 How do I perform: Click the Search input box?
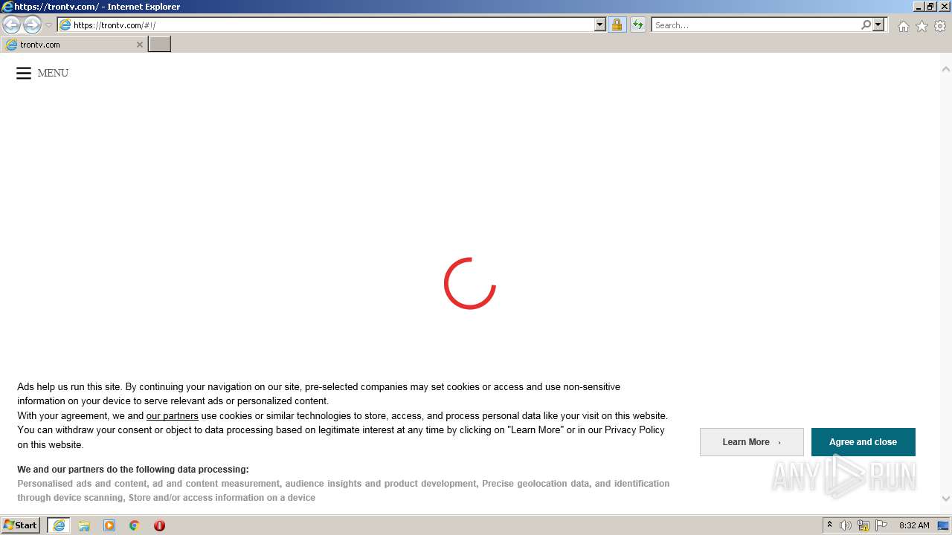756,25
